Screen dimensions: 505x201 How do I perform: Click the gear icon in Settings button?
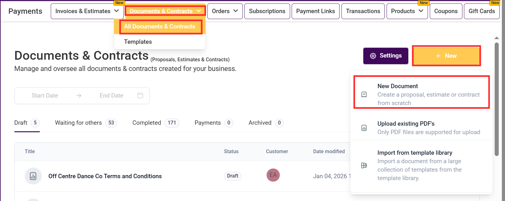pos(373,56)
